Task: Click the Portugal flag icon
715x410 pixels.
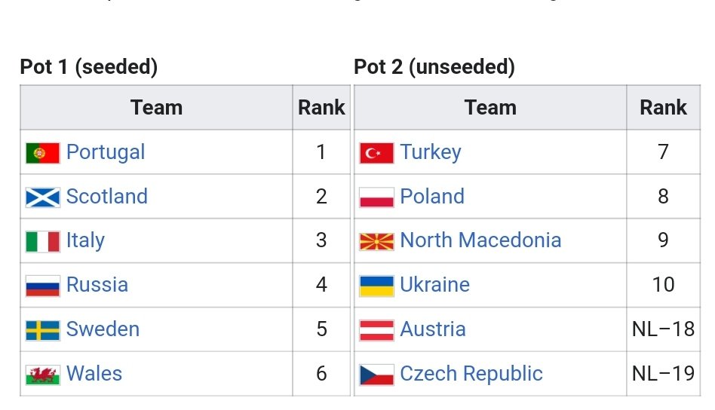Action: [43, 152]
